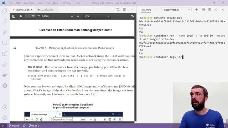Open the Edit menu
This screenshot has height=128, width=228.
click(x=18, y=3)
